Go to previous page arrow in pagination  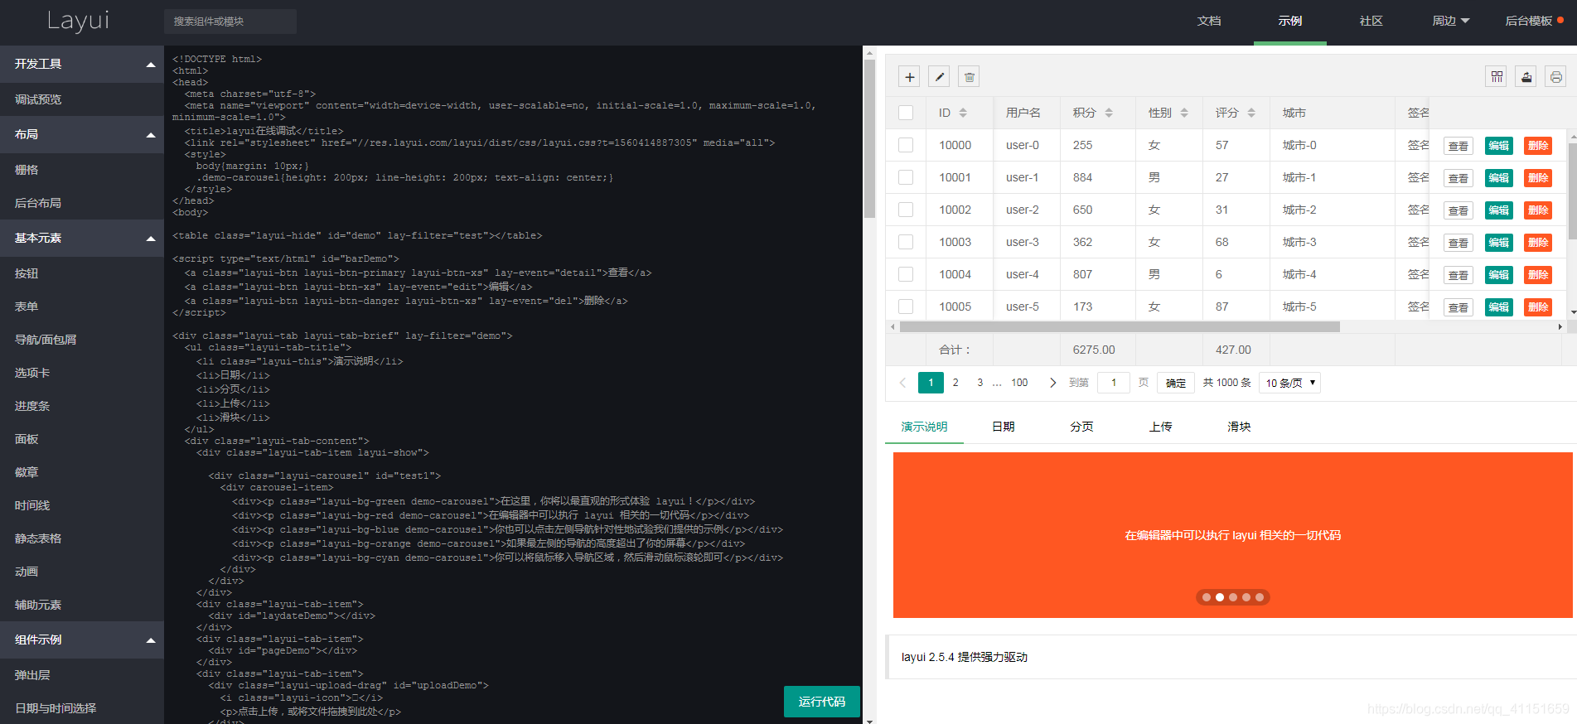pyautogui.click(x=903, y=383)
